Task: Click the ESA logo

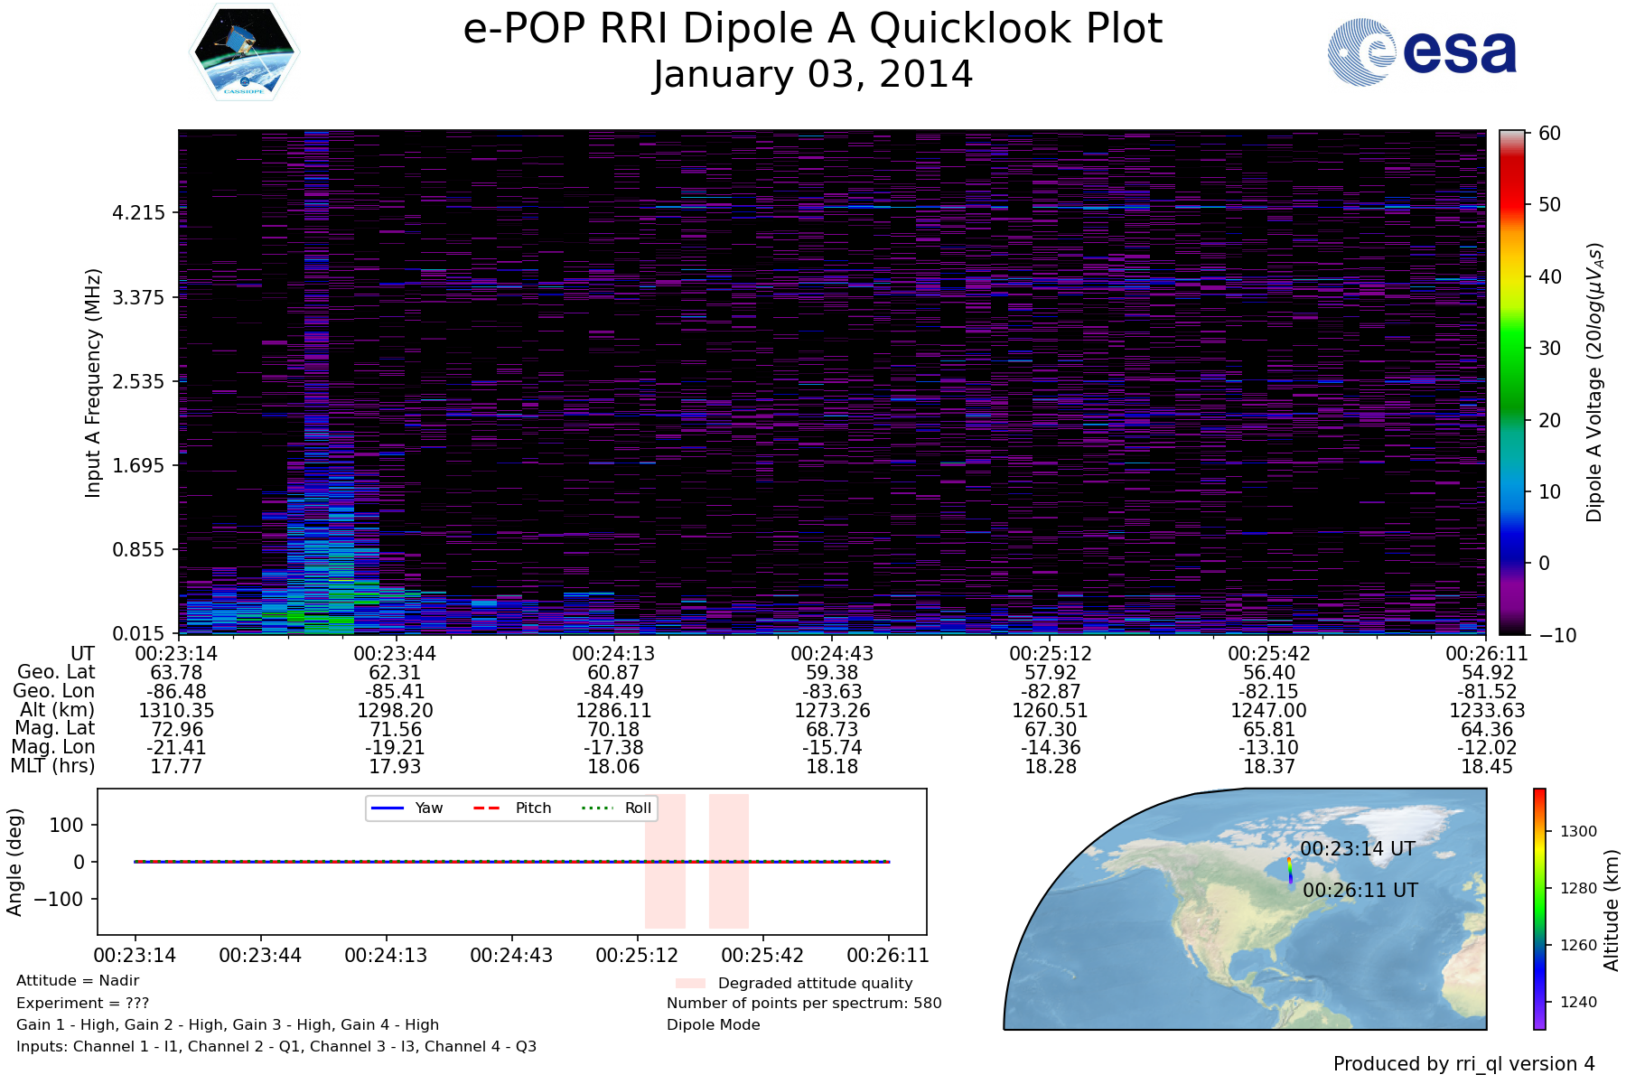Action: [x=1422, y=52]
